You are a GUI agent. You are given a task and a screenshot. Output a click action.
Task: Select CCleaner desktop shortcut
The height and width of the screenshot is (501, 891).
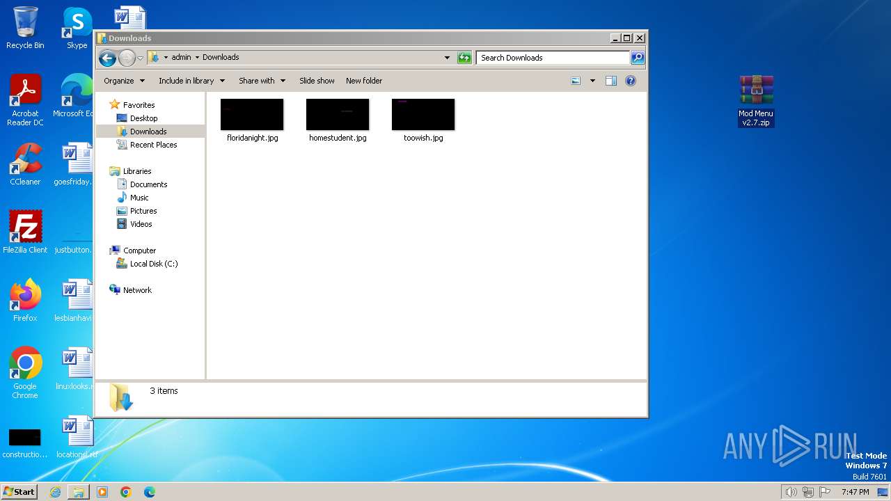click(x=25, y=164)
